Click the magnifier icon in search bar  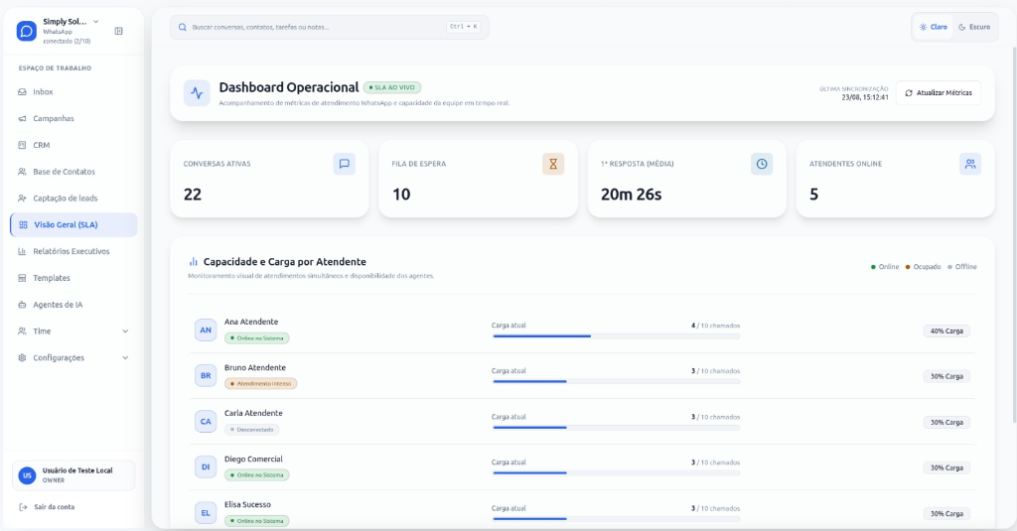pyautogui.click(x=183, y=27)
